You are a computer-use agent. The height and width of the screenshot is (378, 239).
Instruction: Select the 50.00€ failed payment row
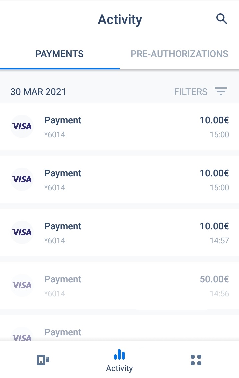[119, 285]
